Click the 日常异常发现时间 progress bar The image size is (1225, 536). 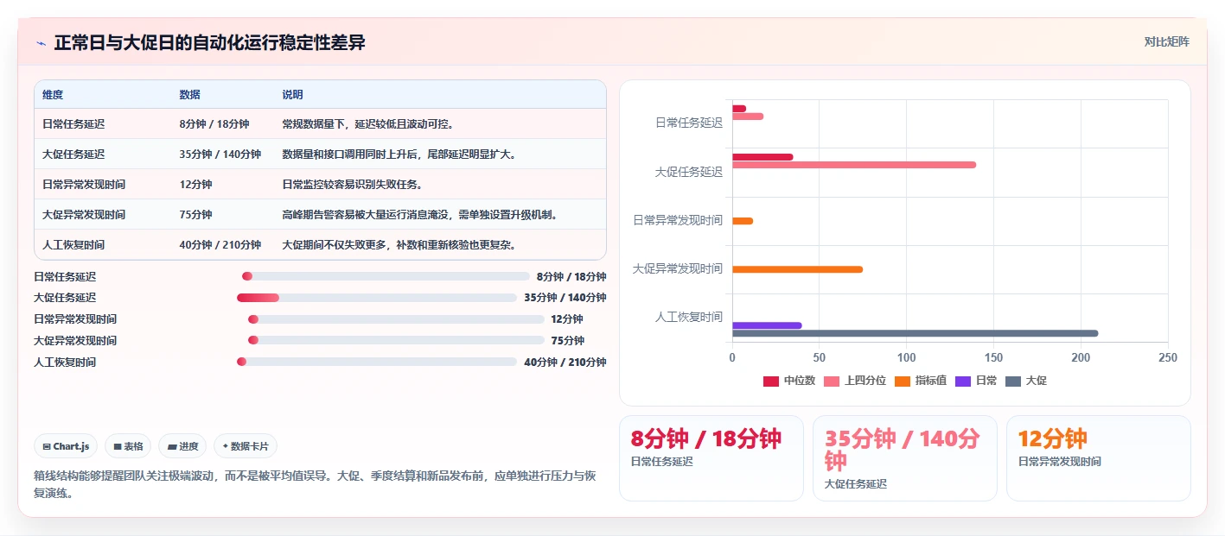396,319
